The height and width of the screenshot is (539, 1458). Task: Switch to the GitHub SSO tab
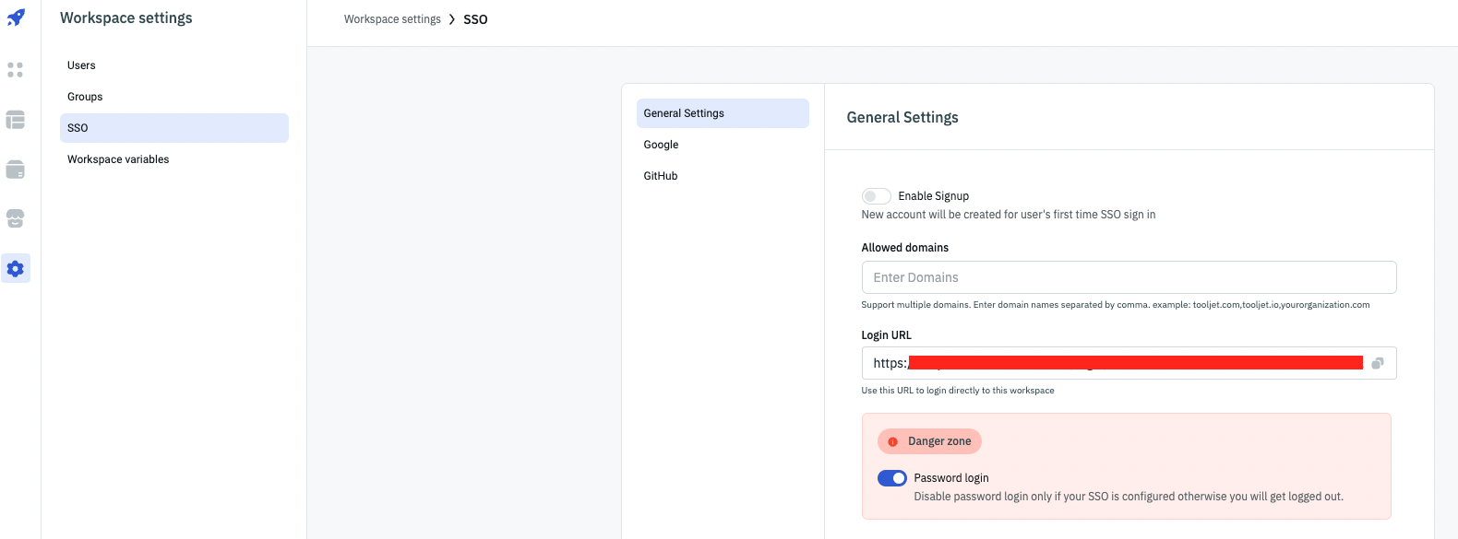661,176
